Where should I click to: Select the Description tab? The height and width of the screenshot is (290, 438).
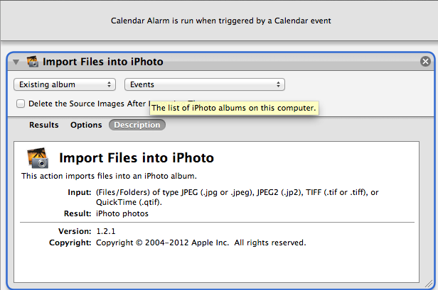[137, 125]
